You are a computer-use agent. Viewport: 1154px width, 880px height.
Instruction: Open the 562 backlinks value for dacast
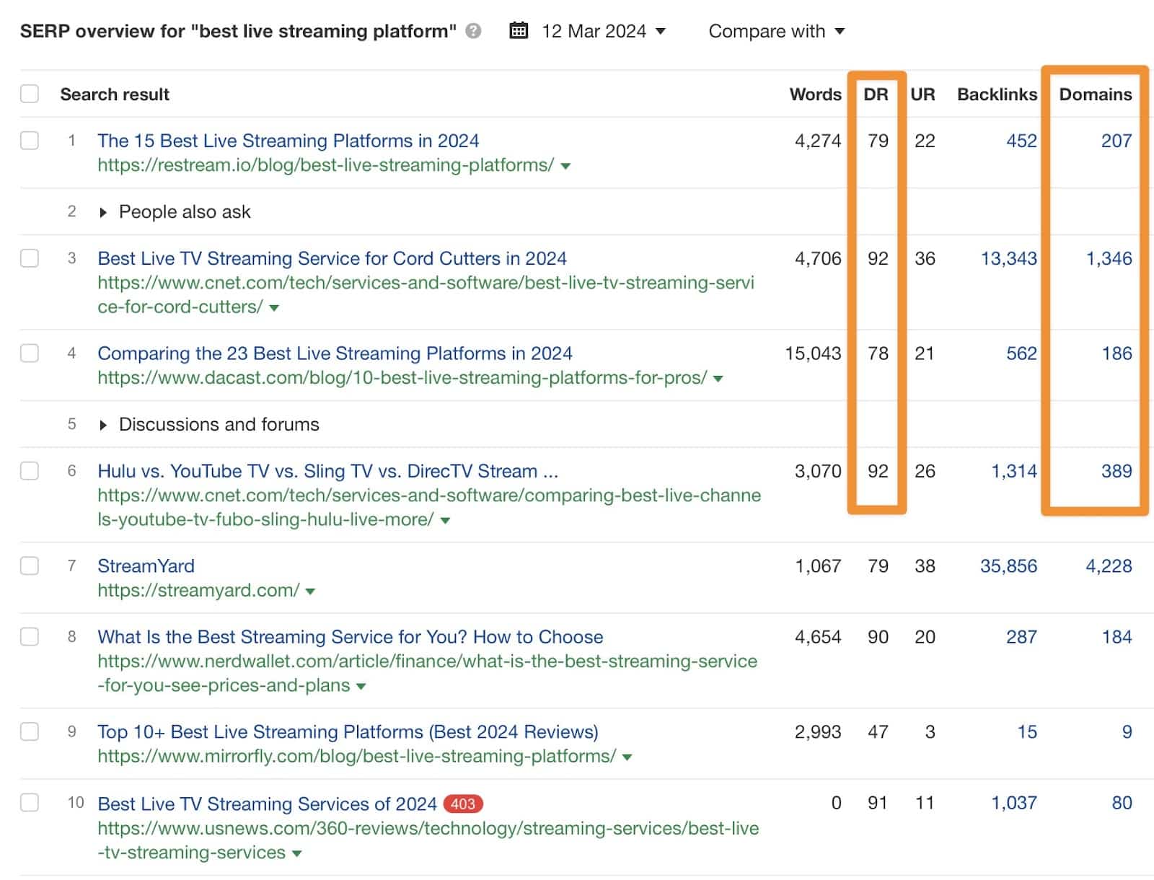1021,353
